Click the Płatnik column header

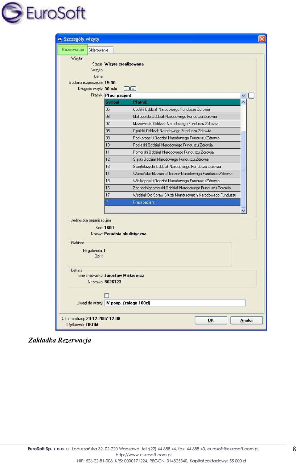tap(186, 102)
